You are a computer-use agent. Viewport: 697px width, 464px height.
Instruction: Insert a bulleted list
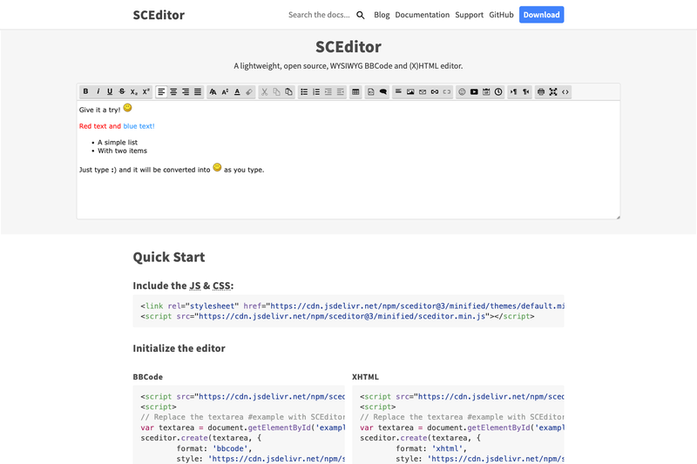(x=304, y=91)
